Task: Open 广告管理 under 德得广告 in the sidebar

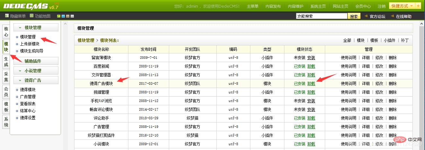Action: click(x=28, y=97)
